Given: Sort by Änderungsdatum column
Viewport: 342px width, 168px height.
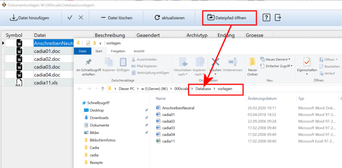Looking at the screenshot, I should pos(262,99).
